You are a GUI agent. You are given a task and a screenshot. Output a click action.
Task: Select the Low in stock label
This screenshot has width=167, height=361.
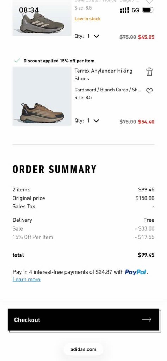87,19
